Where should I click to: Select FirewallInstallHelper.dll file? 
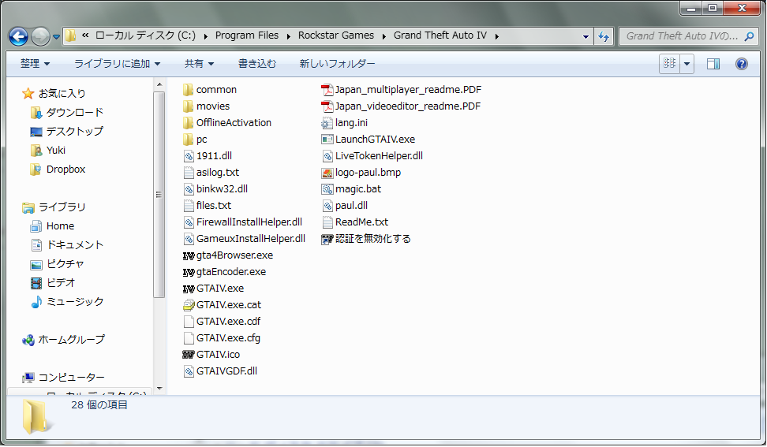click(x=242, y=222)
